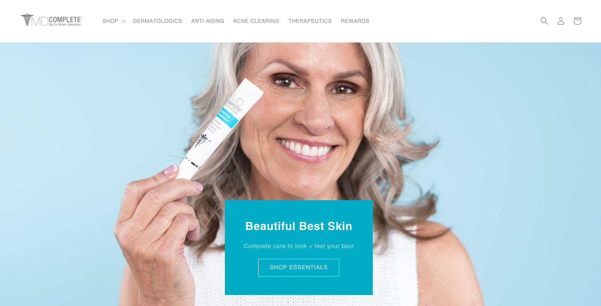Visit the REWARDS page
The image size is (601, 306).
point(355,21)
